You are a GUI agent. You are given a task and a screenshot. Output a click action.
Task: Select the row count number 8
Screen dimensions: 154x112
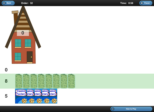(x=6, y=81)
